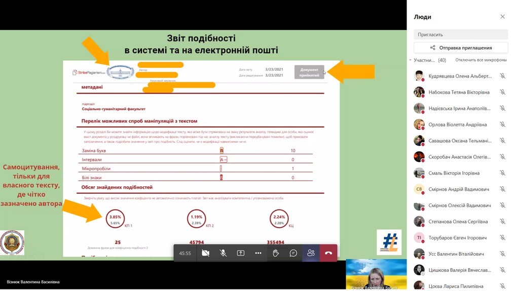Open avatar of Кудрявцева Олена
The width and height of the screenshot is (519, 291).
[x=419, y=76]
